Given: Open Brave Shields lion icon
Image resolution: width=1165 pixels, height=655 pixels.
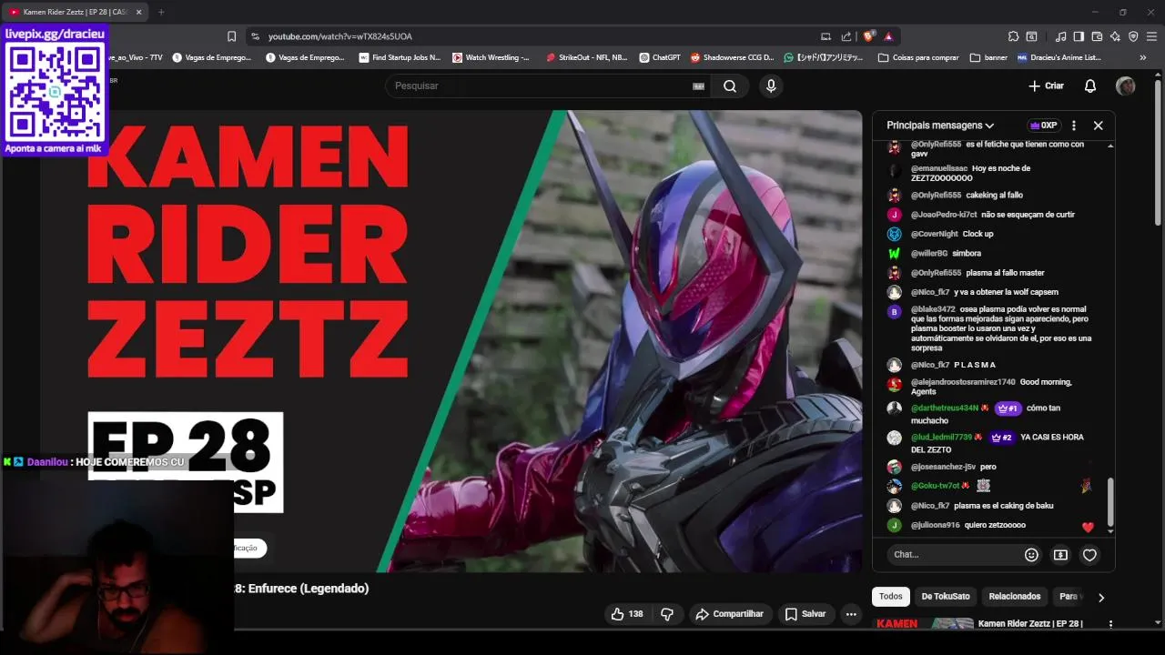Looking at the screenshot, I should (x=869, y=36).
